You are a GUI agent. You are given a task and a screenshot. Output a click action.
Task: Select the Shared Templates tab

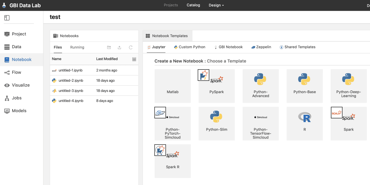point(297,47)
